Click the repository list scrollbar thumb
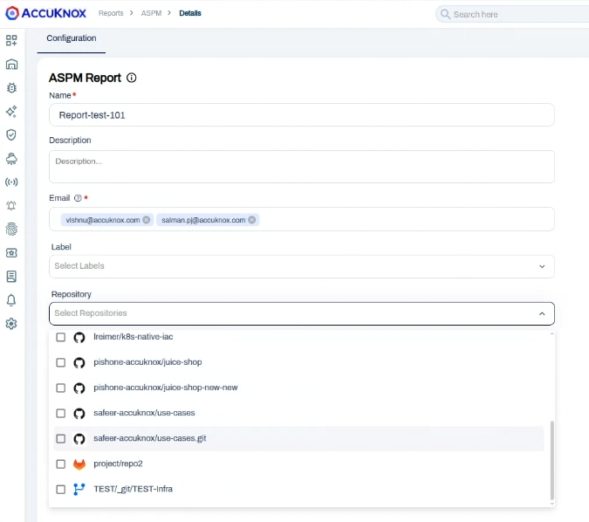The height and width of the screenshot is (522, 589). 552,460
